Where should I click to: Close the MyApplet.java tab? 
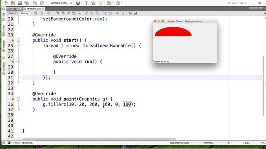click(43, 9)
